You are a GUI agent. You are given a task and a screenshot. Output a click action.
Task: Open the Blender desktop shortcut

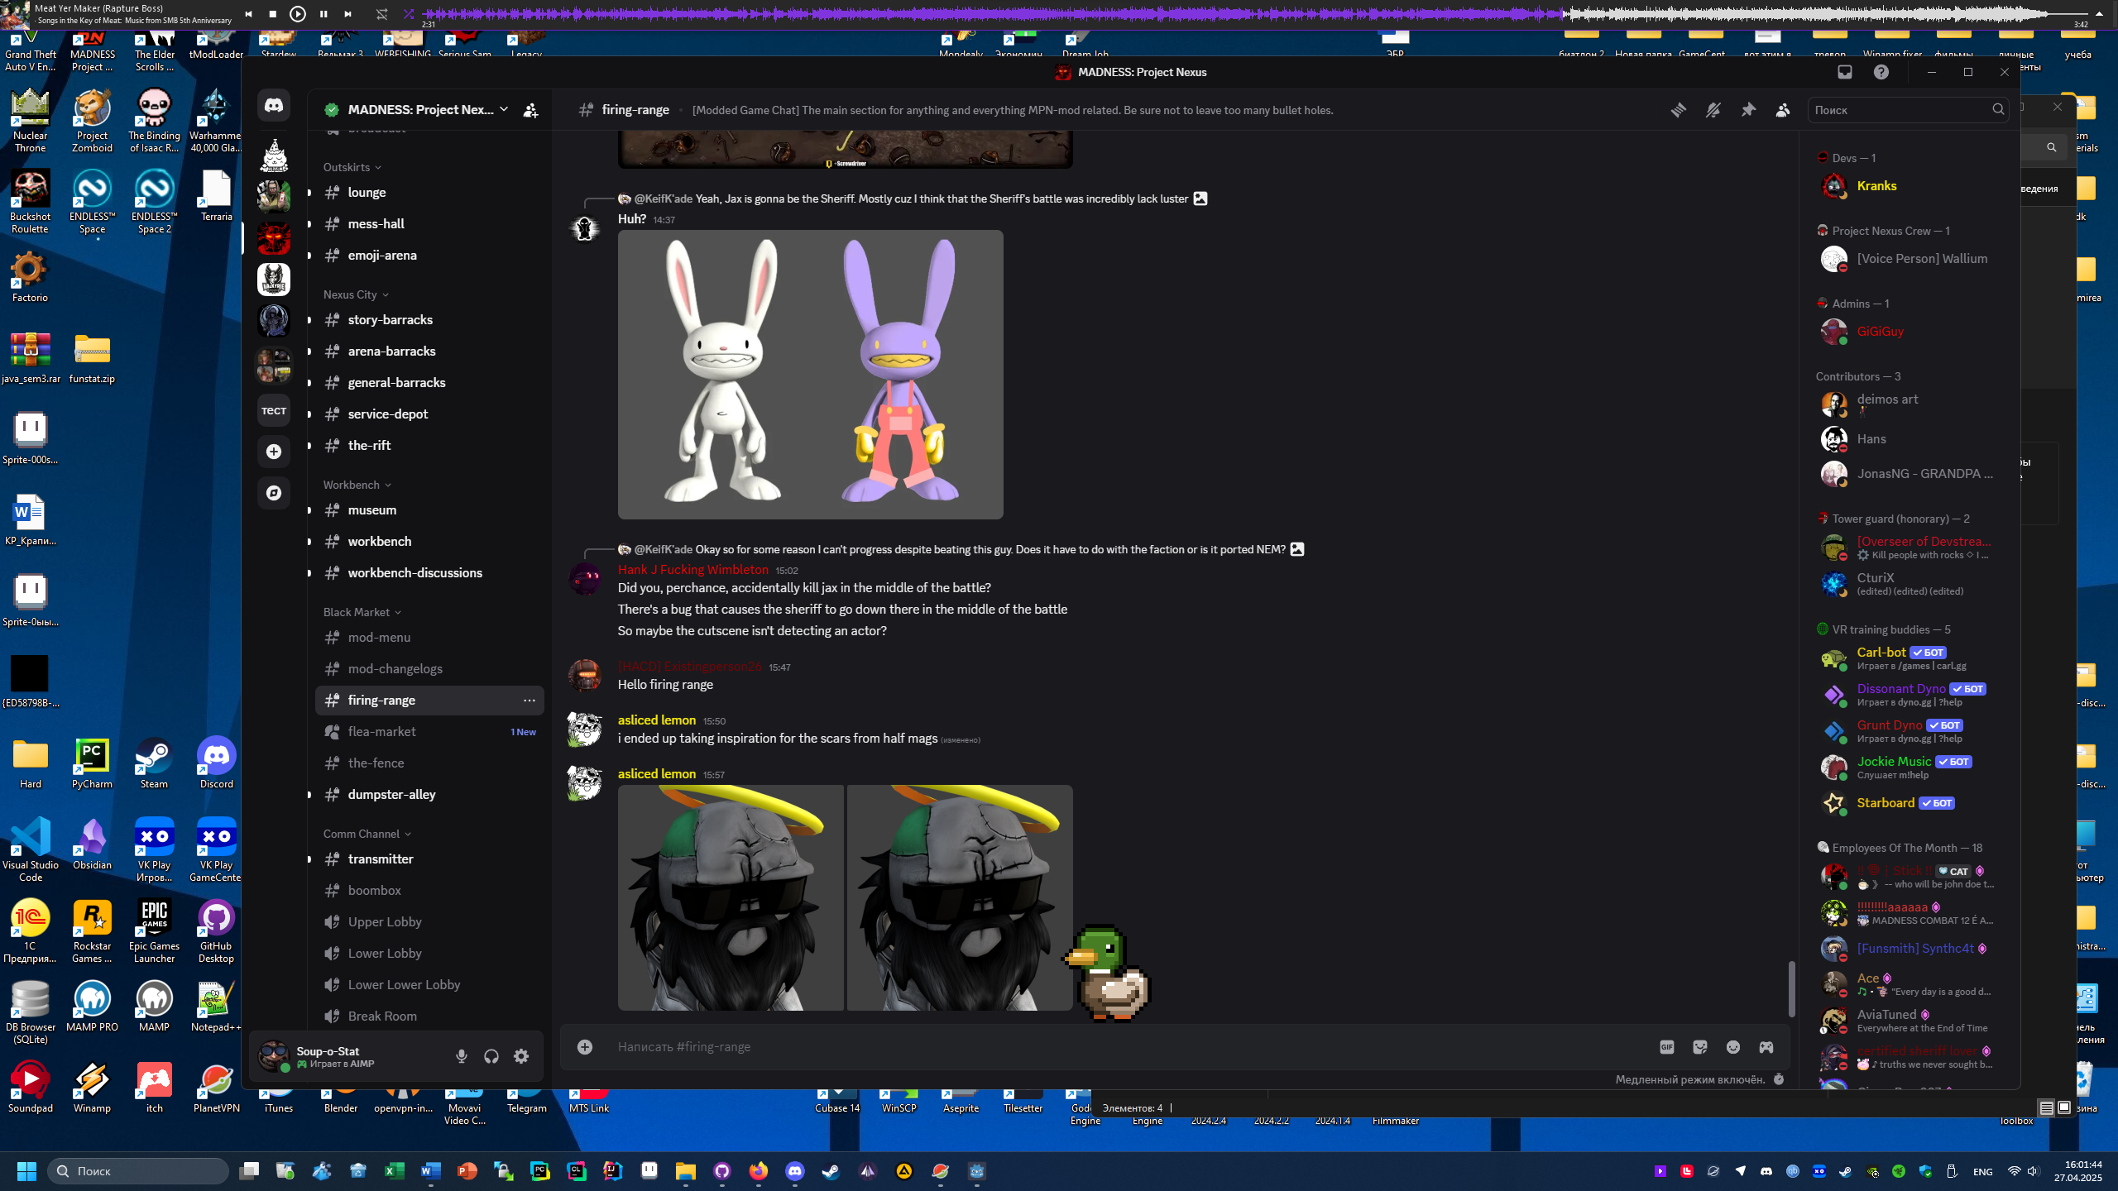coord(341,1102)
